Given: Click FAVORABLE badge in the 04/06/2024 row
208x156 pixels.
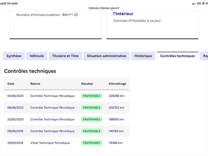Looking at the screenshot, I should point(92,96).
